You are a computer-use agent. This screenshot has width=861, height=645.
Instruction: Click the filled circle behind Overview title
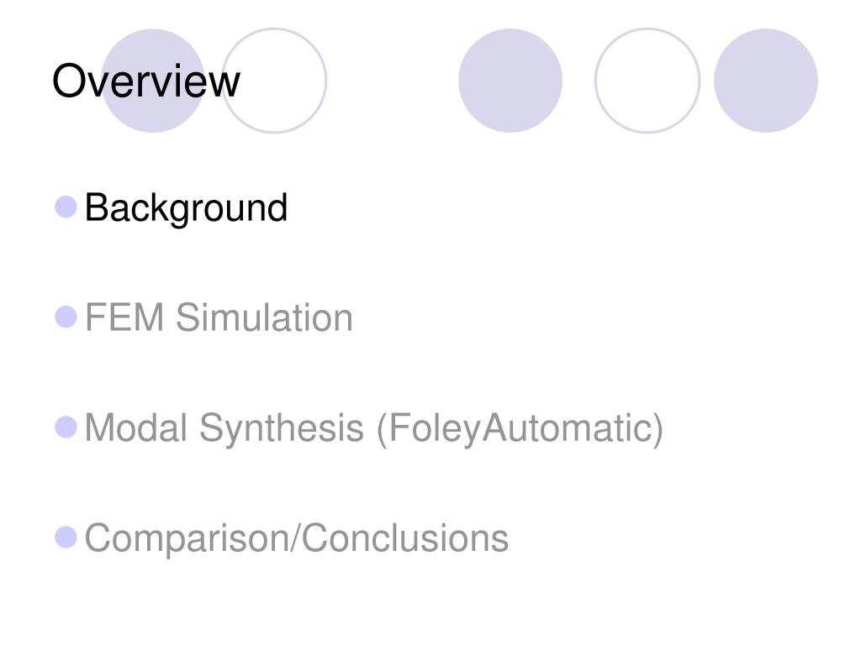point(153,81)
